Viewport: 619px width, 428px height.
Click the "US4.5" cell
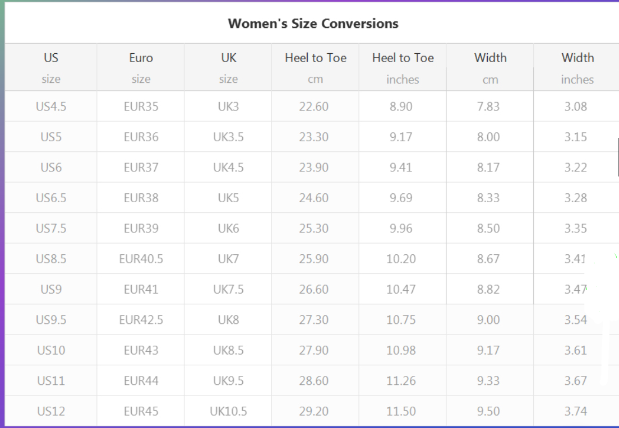click(x=51, y=106)
